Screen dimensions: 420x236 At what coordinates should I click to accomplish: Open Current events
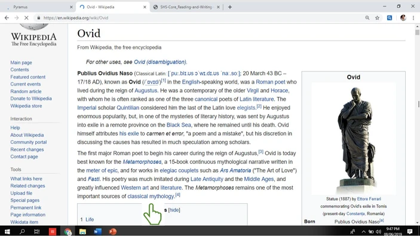click(26, 84)
